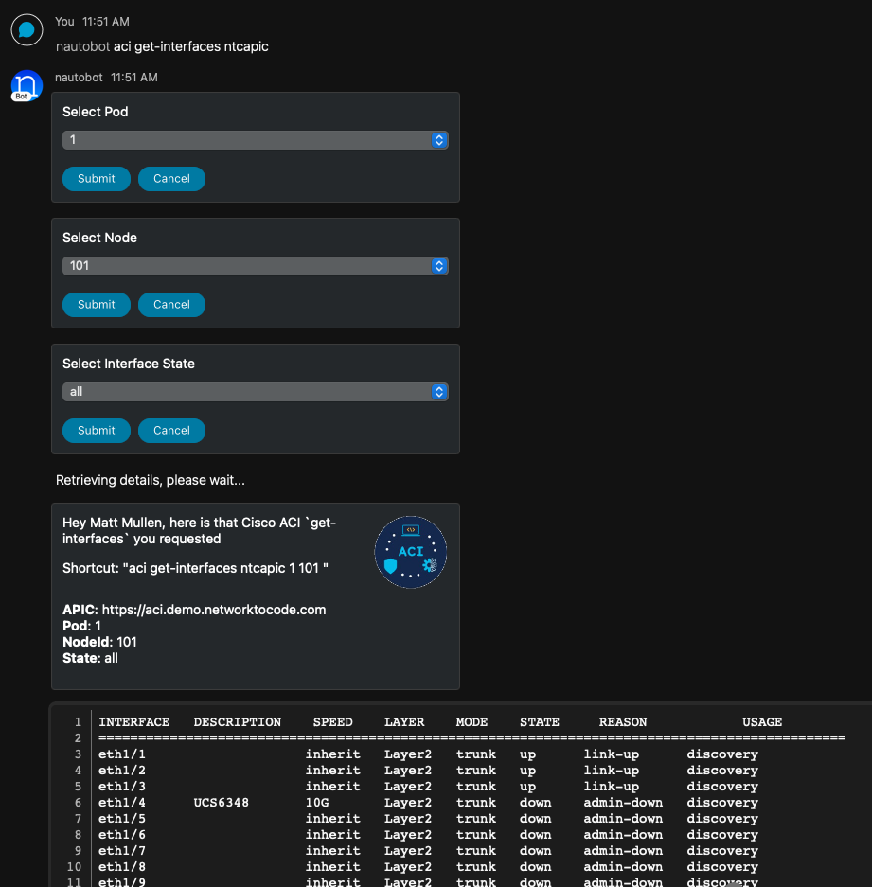Submit the Select Pod form

pyautogui.click(x=96, y=179)
